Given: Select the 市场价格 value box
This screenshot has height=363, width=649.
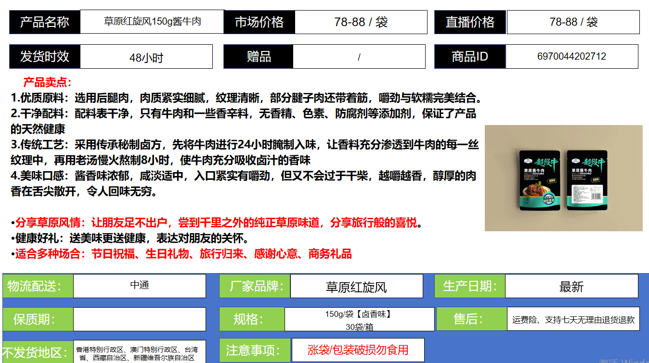Looking at the screenshot, I should click(361, 22).
